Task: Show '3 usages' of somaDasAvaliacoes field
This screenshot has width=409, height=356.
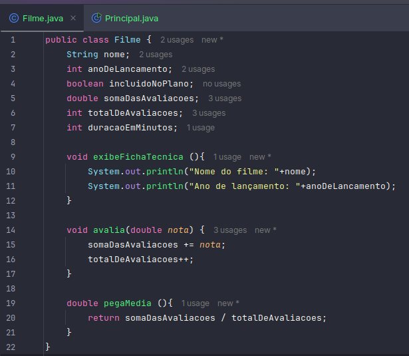Action: [225, 98]
